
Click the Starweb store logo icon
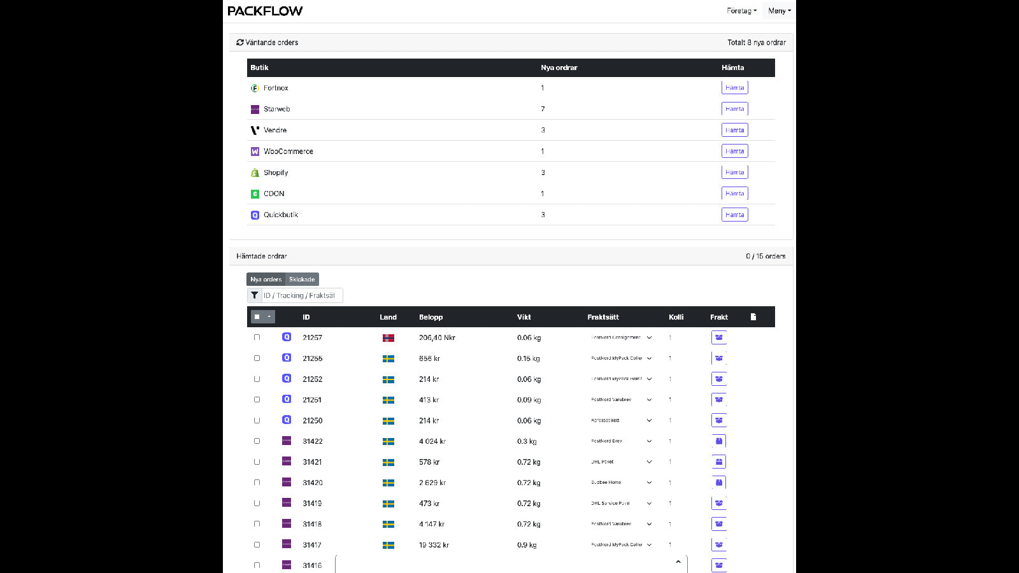(255, 110)
